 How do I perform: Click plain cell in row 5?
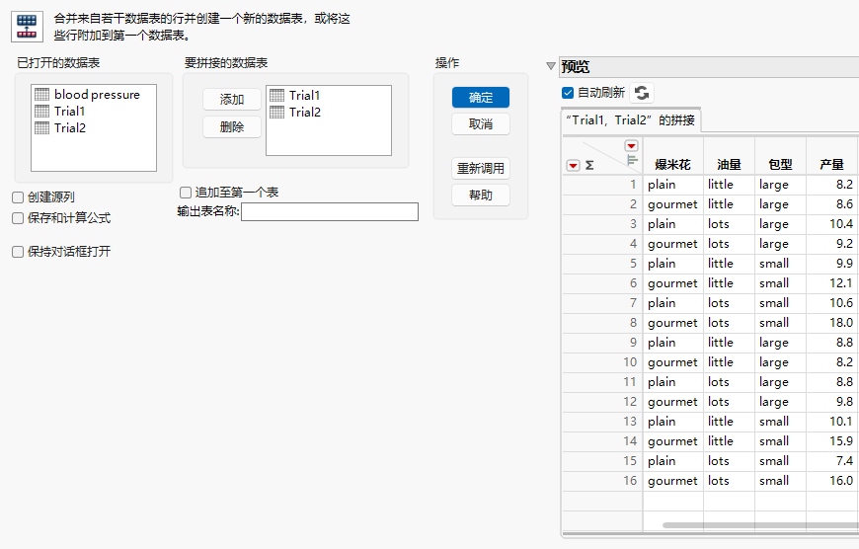pyautogui.click(x=672, y=264)
